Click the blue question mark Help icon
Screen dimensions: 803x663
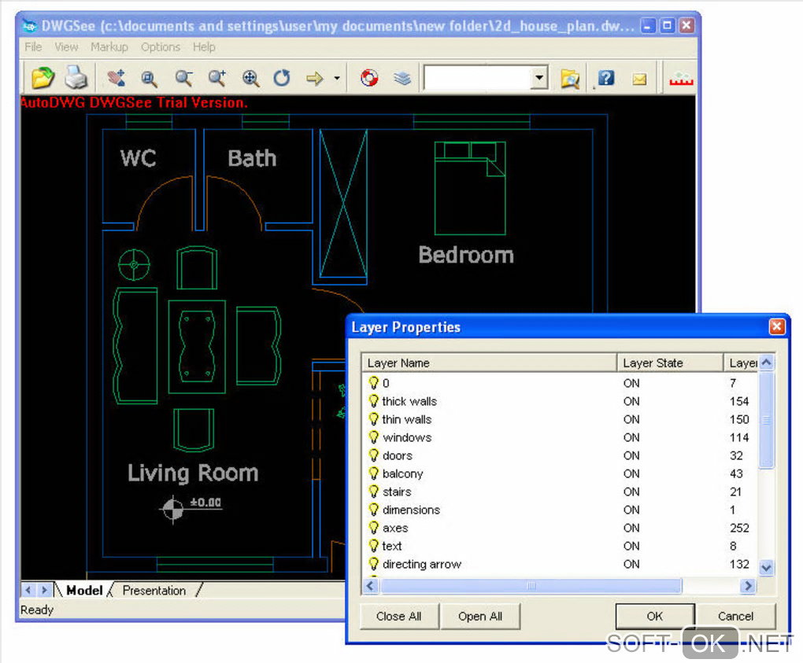tap(606, 79)
